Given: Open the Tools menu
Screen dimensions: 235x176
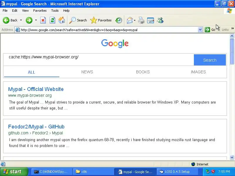Looking at the screenshot, I should (55, 11).
